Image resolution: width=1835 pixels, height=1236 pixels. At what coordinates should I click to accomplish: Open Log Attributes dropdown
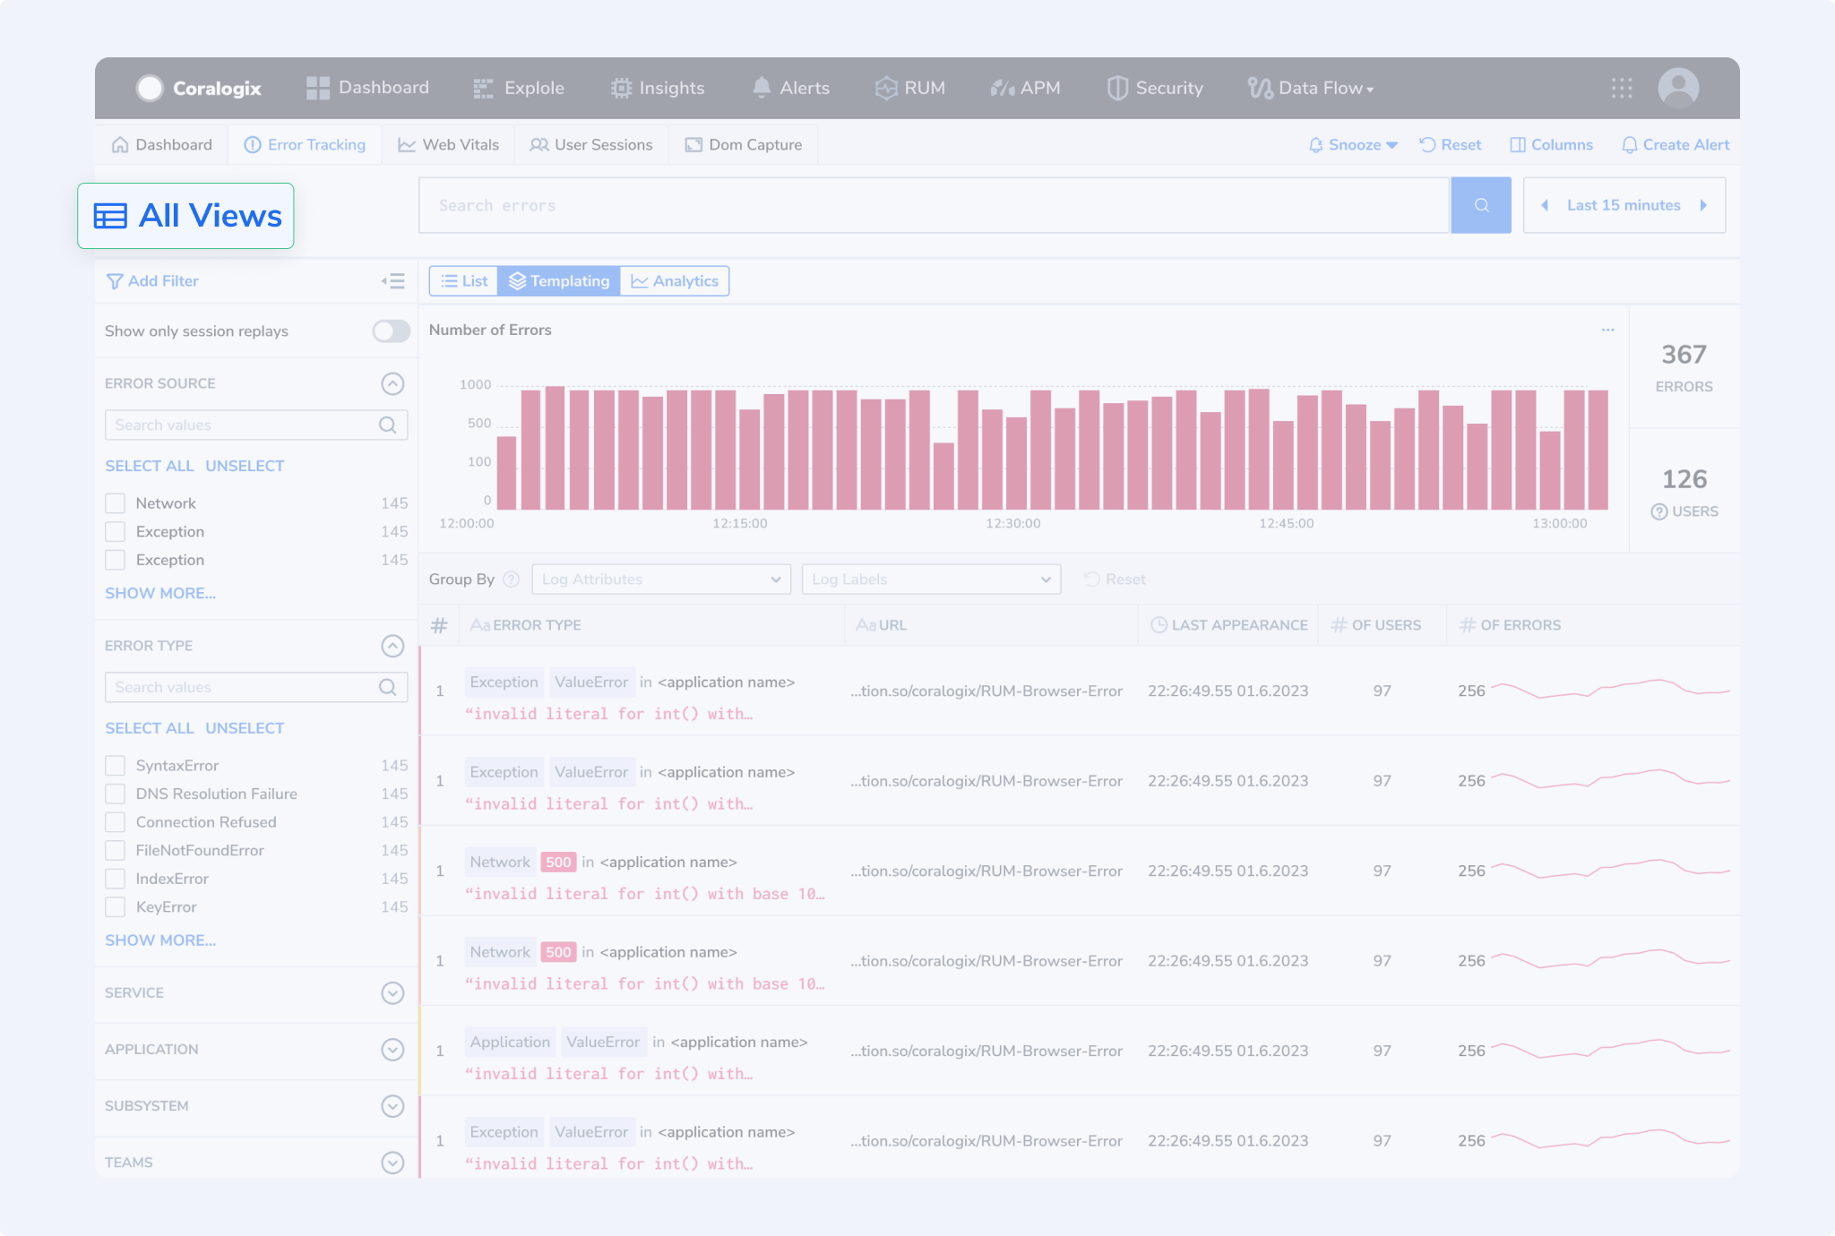click(x=661, y=579)
